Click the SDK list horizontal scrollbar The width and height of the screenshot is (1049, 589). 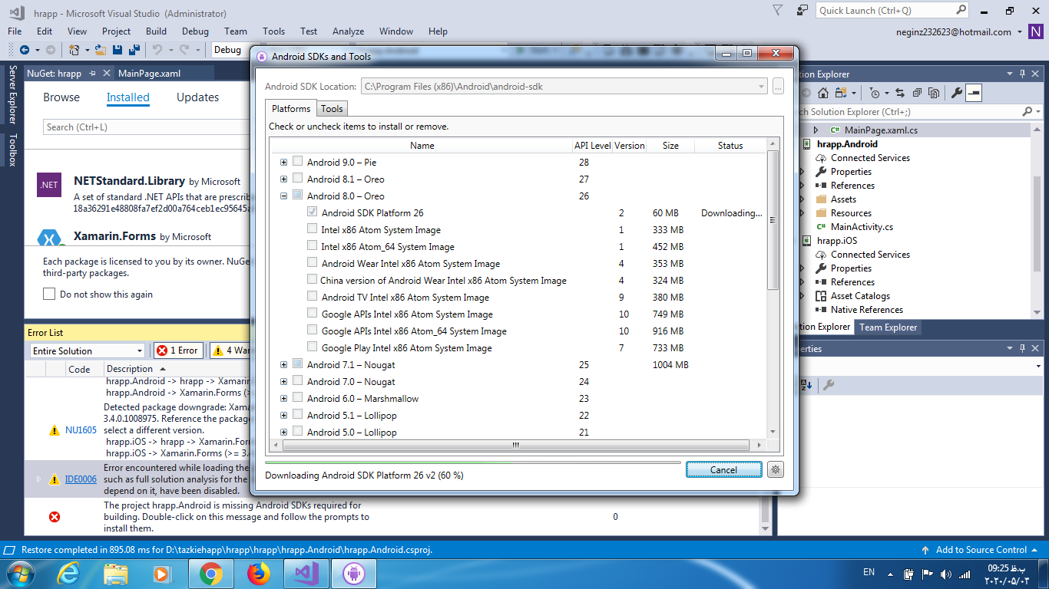515,445
